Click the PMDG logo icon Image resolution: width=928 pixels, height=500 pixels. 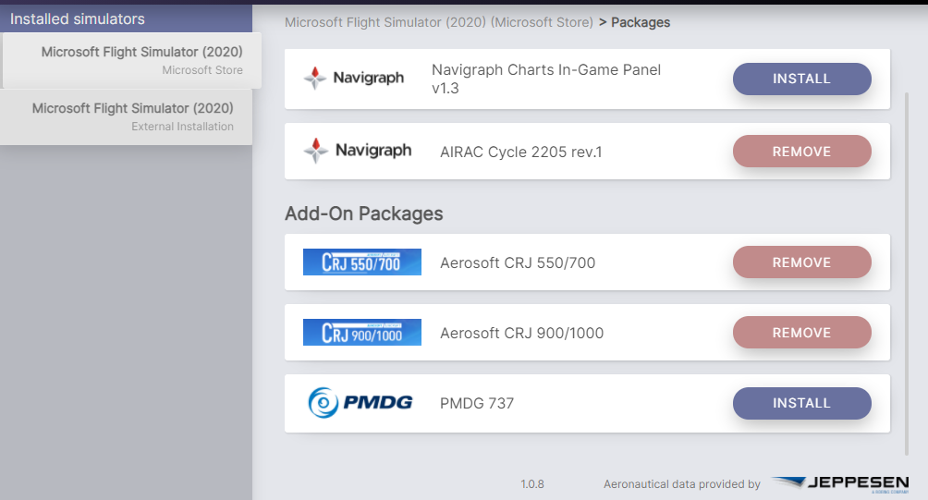coord(360,403)
